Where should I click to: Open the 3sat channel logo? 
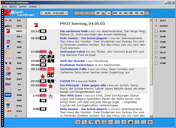coord(8,79)
